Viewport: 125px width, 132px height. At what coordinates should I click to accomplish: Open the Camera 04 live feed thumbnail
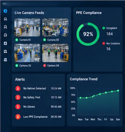coord(55,53)
